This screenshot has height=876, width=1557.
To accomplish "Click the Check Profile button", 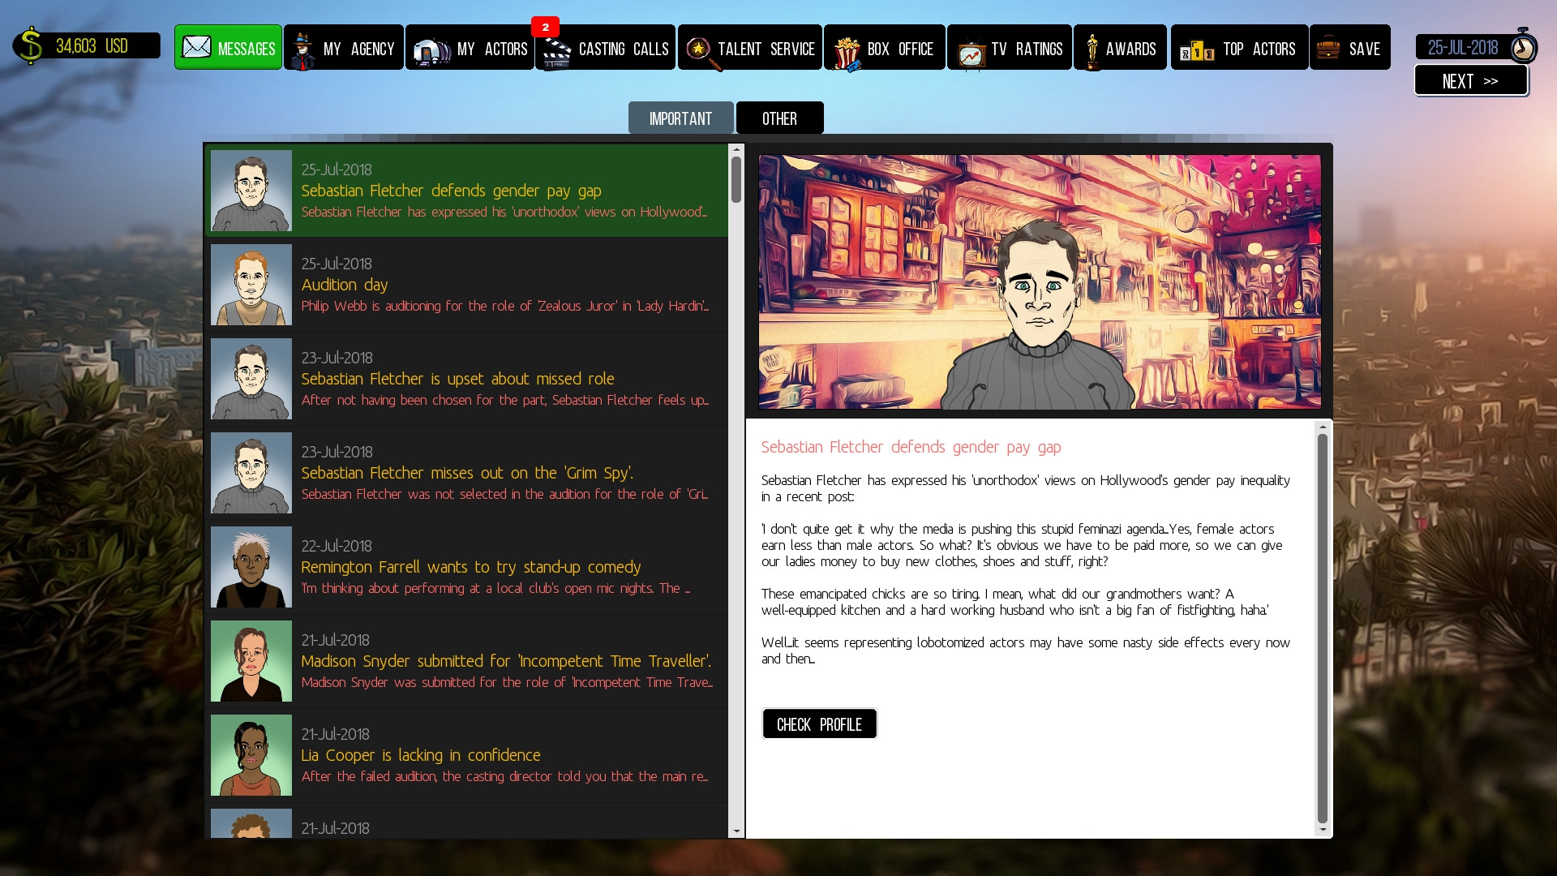I will 819,724.
